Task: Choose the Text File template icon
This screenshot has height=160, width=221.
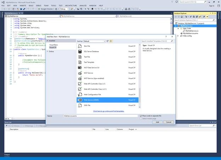Action: [x=80, y=57]
